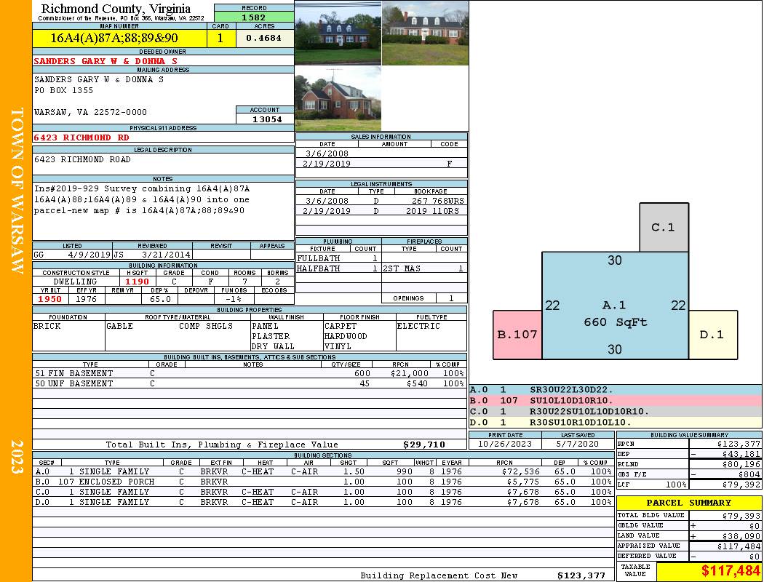Screen dimensions: 764x582
Task: Open the top-left house photo thumbnail
Action: (x=338, y=33)
